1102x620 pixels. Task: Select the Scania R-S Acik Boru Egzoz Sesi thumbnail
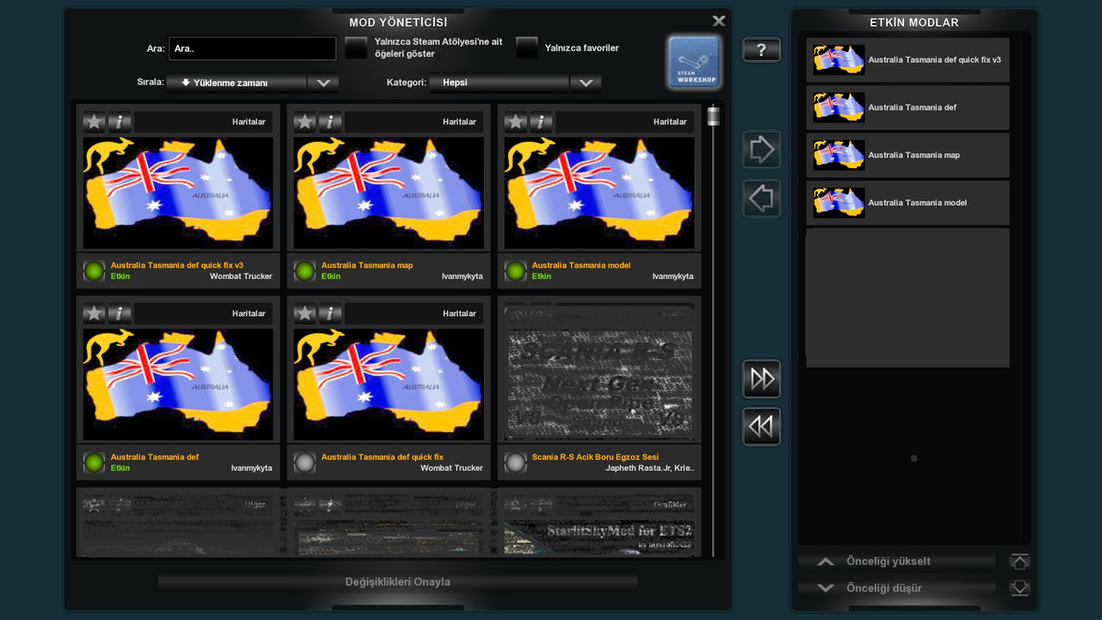pyautogui.click(x=600, y=385)
